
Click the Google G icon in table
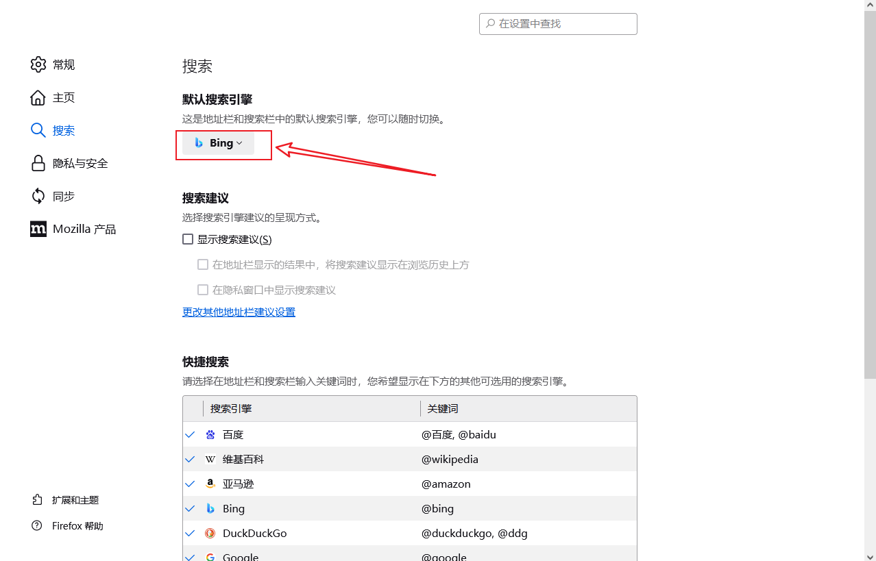(x=210, y=557)
